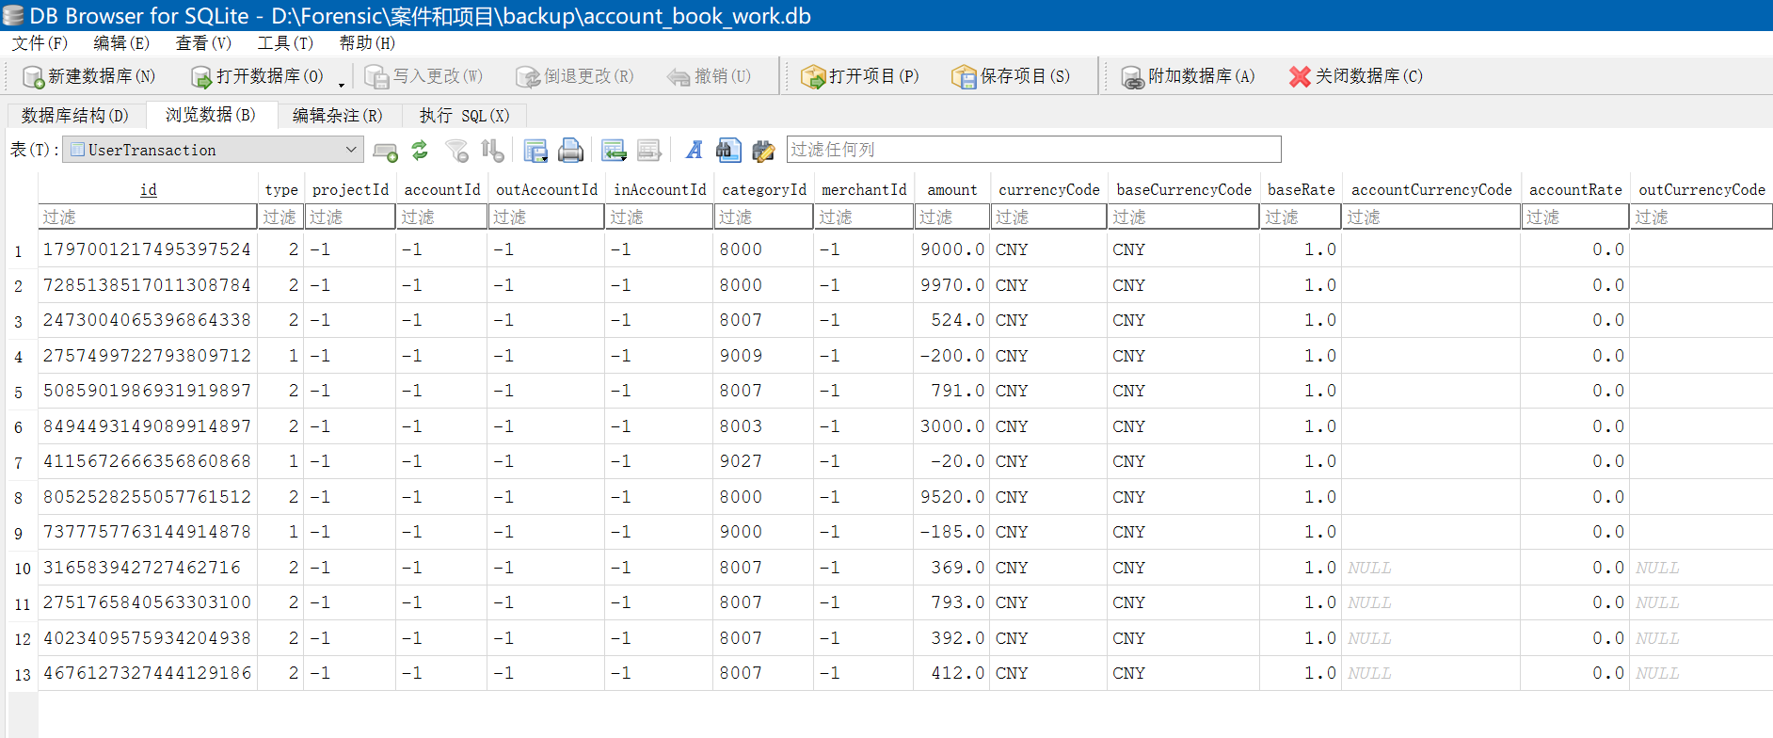Click the green refresh table data icon
The height and width of the screenshot is (738, 1773).
click(420, 151)
